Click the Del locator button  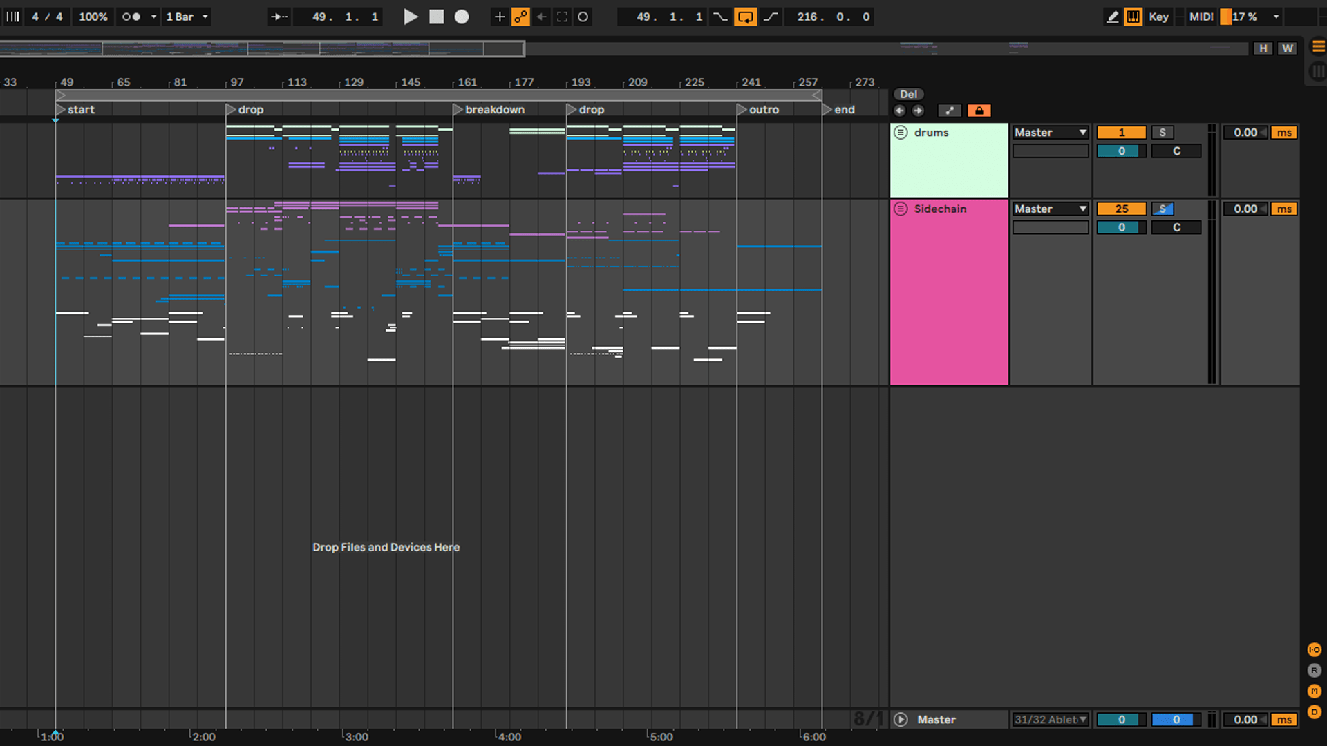(x=908, y=95)
